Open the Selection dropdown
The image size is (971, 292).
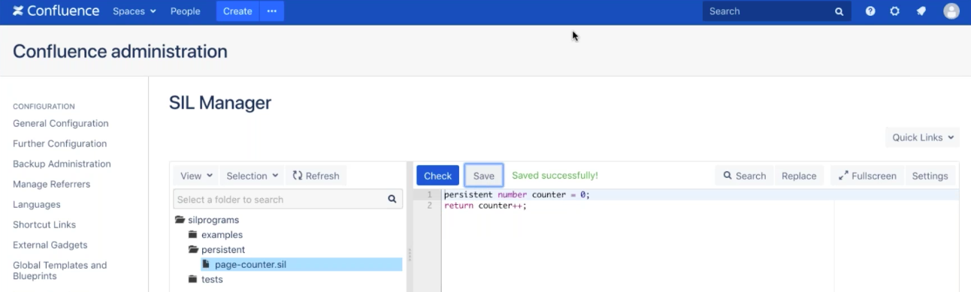[253, 176]
